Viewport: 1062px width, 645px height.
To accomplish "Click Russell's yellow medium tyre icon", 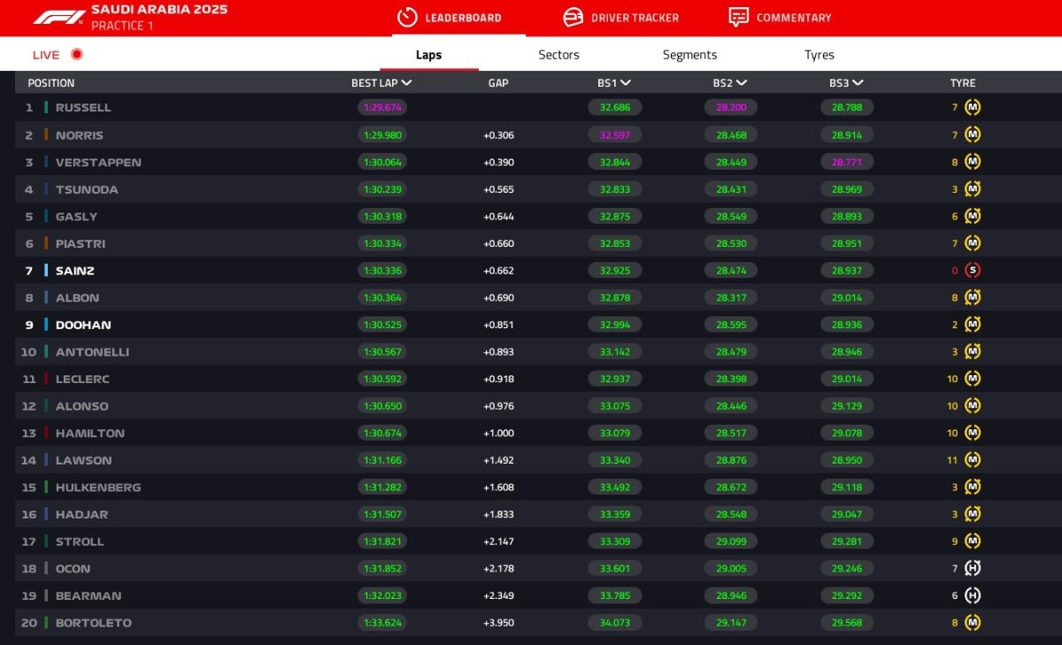I will 973,108.
